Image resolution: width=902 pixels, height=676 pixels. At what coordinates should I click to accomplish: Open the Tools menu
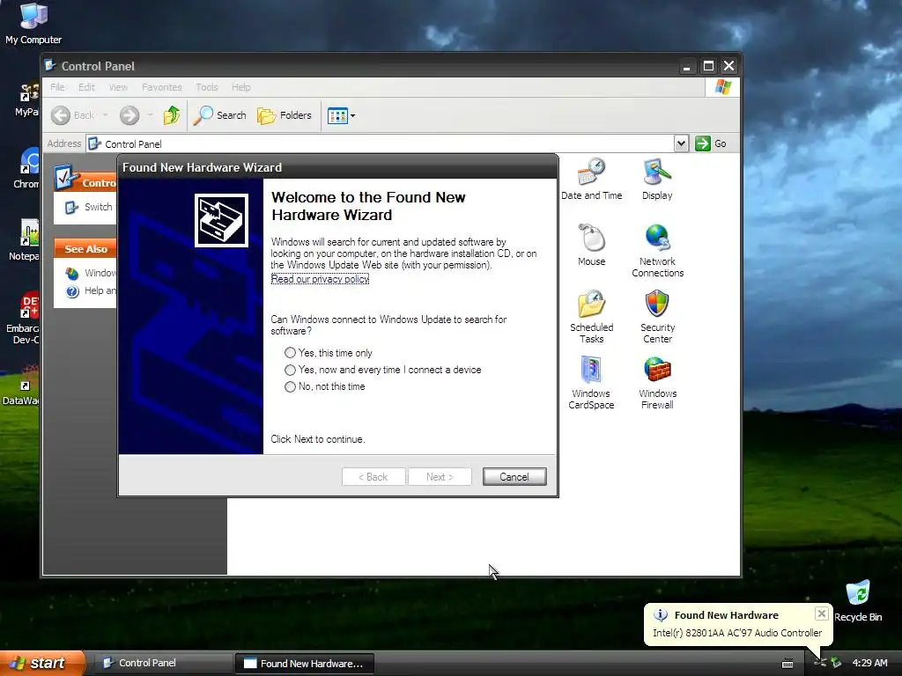pyautogui.click(x=207, y=87)
